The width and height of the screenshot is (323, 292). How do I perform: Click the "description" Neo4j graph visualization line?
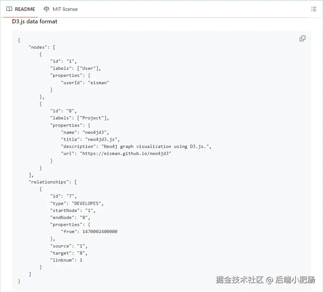click(136, 147)
